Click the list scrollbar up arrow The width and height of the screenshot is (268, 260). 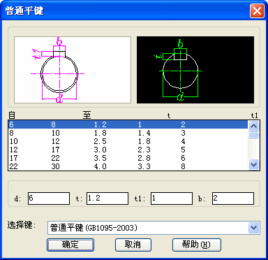[x=253, y=127]
